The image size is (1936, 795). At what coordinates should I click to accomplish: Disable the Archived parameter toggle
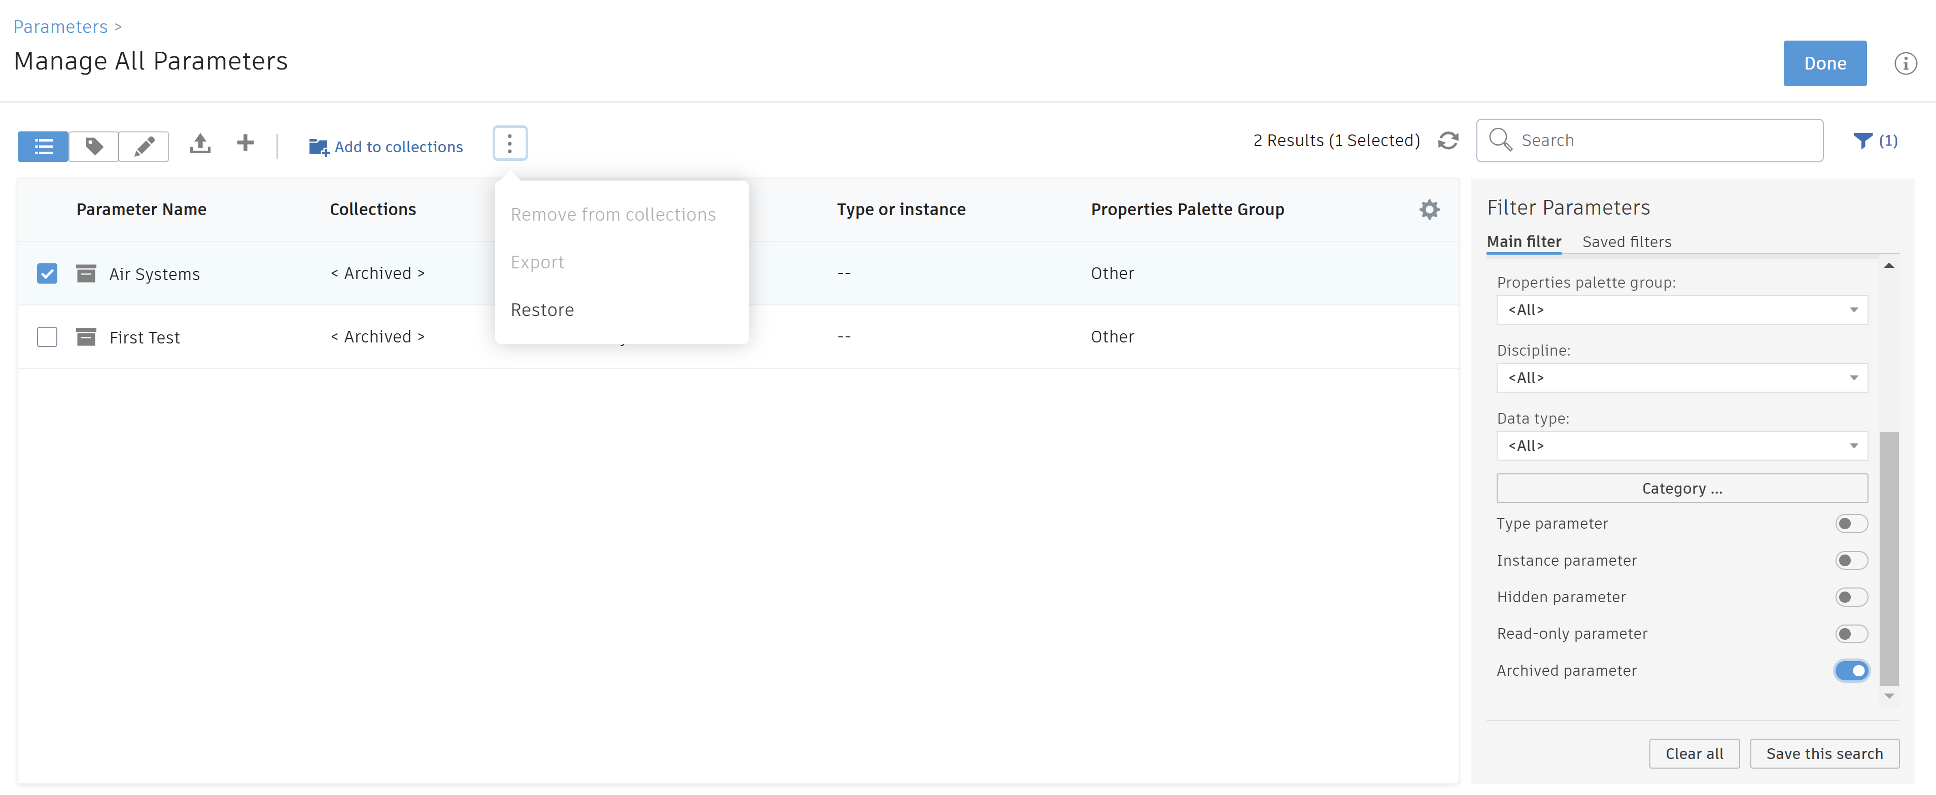point(1852,670)
